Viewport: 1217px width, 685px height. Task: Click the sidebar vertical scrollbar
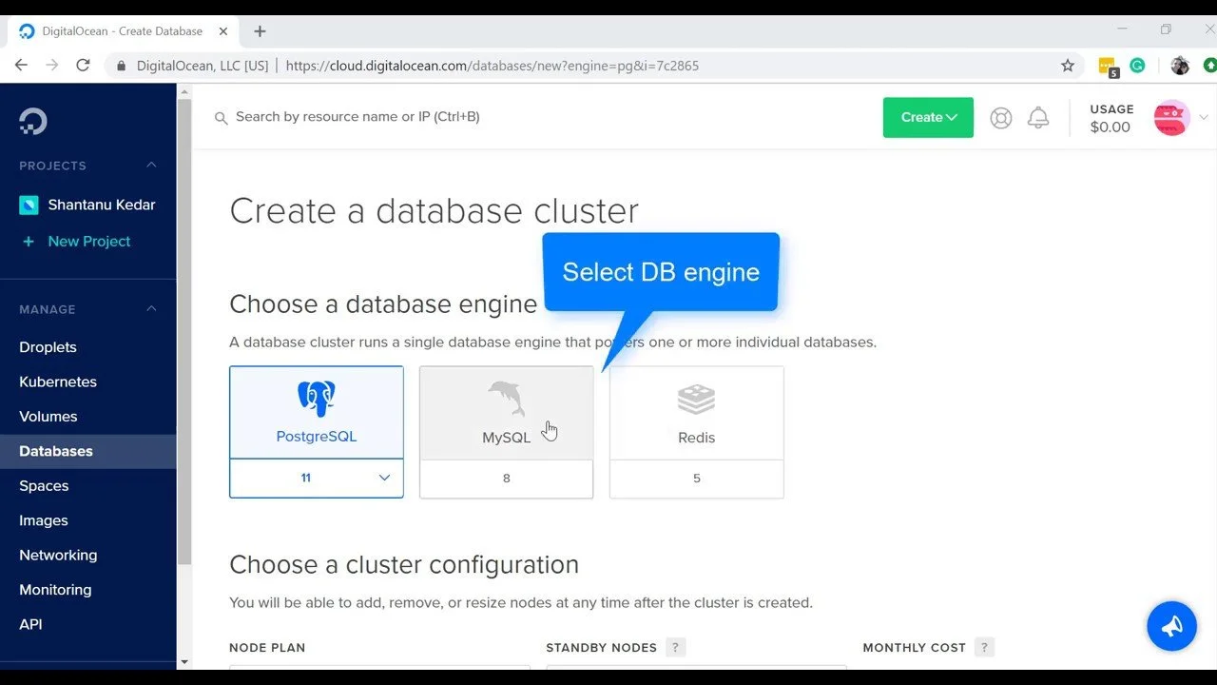184,333
